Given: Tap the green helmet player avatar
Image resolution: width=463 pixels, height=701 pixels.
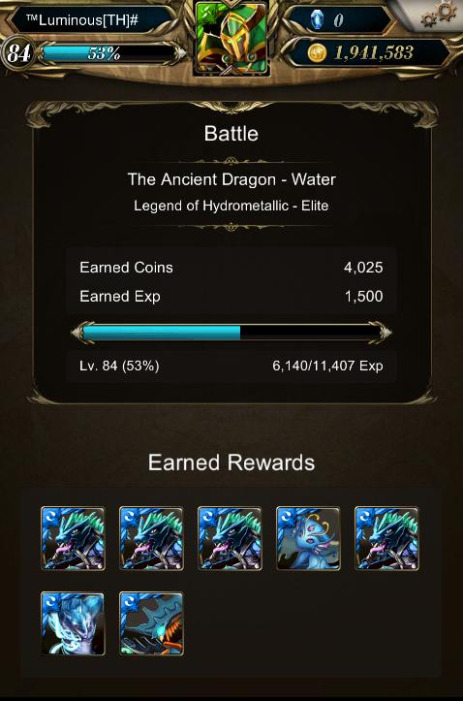Looking at the screenshot, I should pyautogui.click(x=231, y=38).
